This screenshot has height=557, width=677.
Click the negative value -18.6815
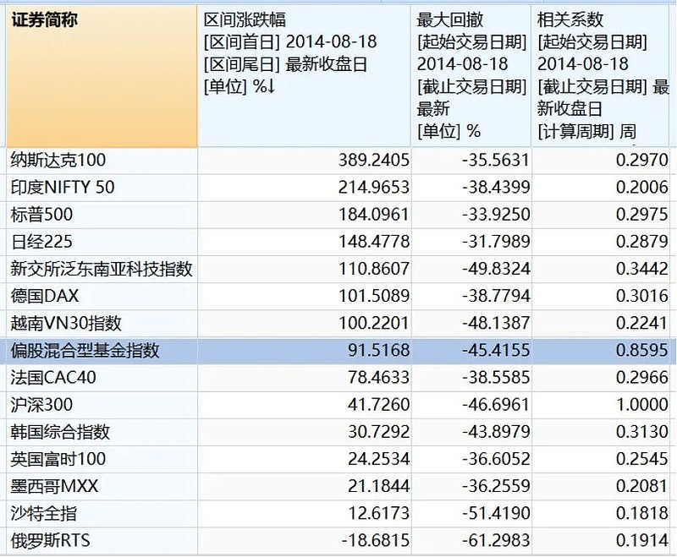tap(375, 541)
